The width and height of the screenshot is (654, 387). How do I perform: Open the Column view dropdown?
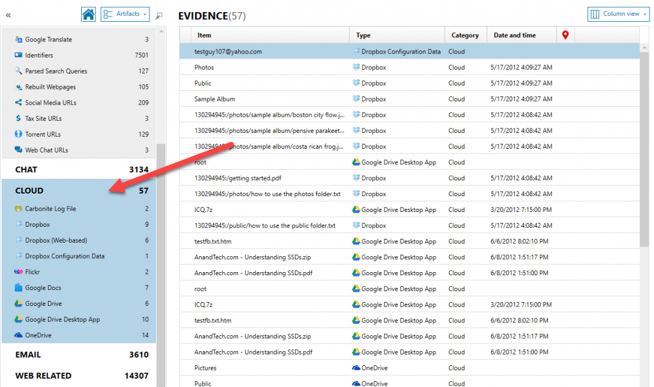point(618,13)
